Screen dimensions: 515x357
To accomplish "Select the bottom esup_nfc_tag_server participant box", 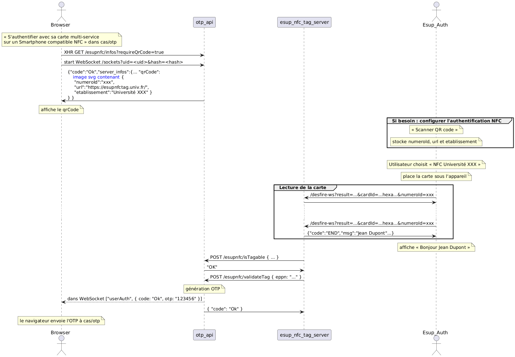I will 304,335.
